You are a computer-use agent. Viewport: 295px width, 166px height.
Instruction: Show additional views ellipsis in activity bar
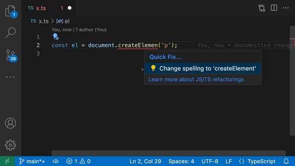(x=10, y=77)
